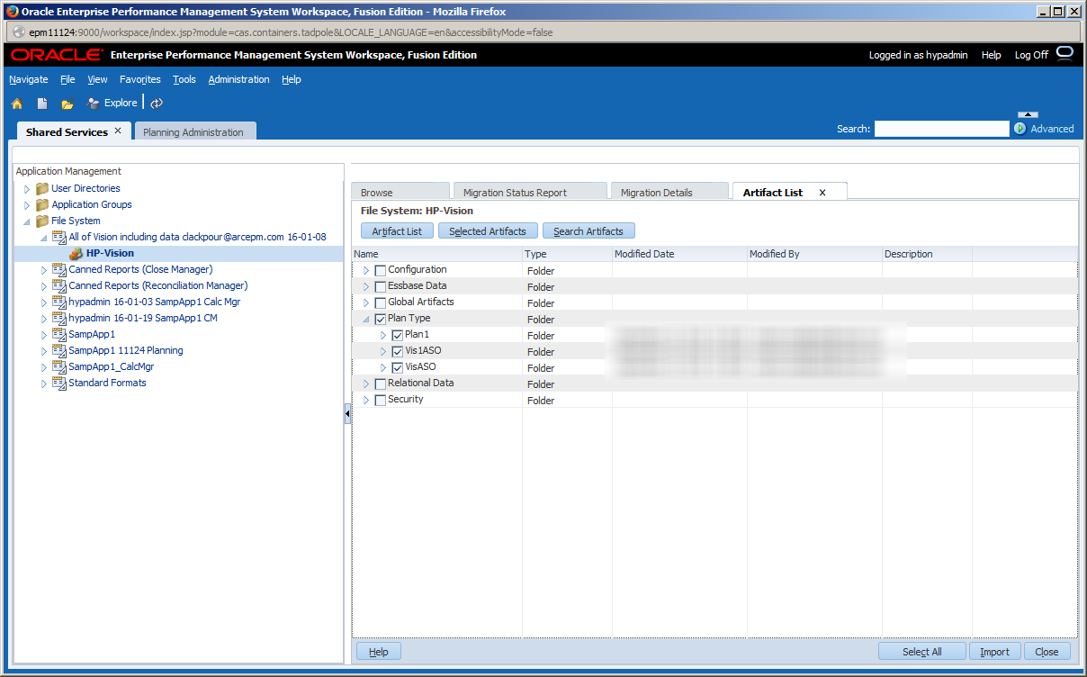Open the Tools menu
Image resolution: width=1087 pixels, height=677 pixels.
[x=184, y=79]
